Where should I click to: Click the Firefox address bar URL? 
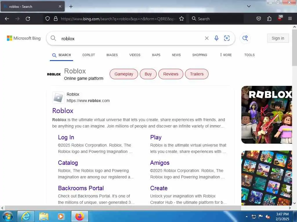click(x=117, y=19)
